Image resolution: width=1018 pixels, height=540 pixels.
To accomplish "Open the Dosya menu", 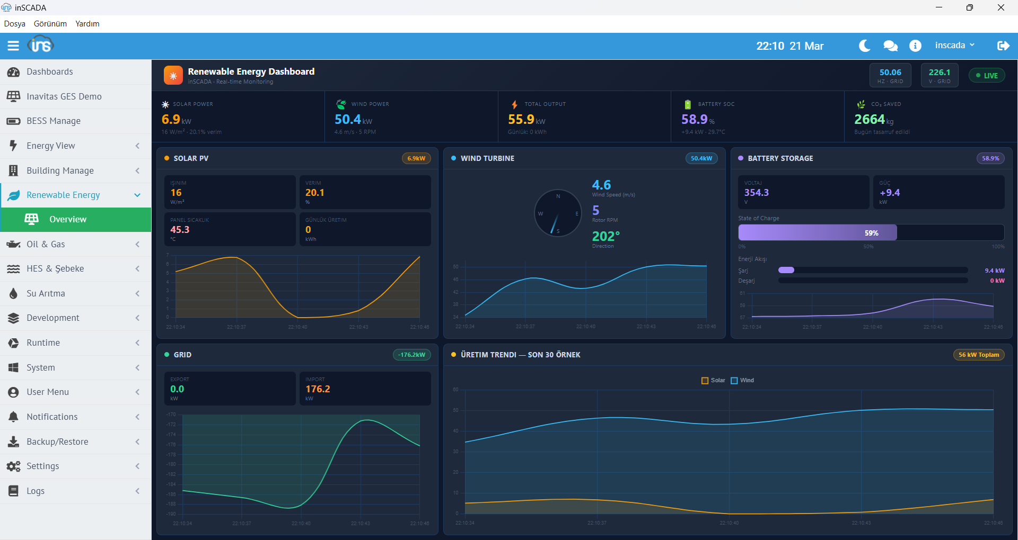I will coord(14,23).
